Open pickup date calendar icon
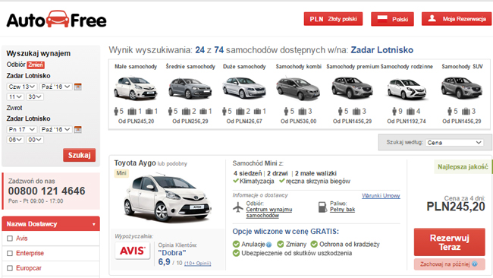 click(x=78, y=87)
